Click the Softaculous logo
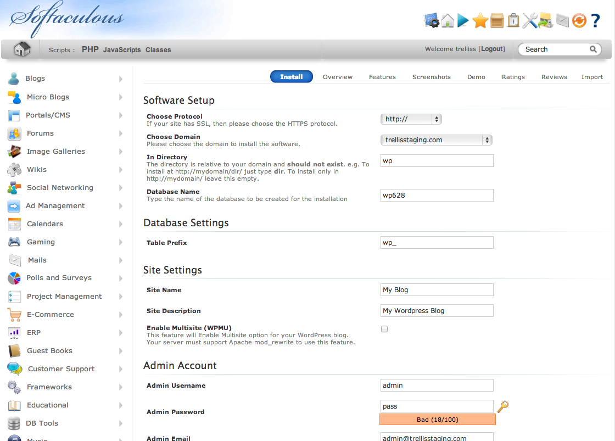Image resolution: width=615 pixels, height=441 pixels. click(x=66, y=19)
